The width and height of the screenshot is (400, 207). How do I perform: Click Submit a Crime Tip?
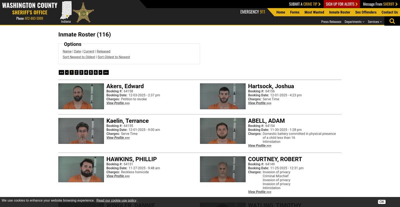coord(305,4)
